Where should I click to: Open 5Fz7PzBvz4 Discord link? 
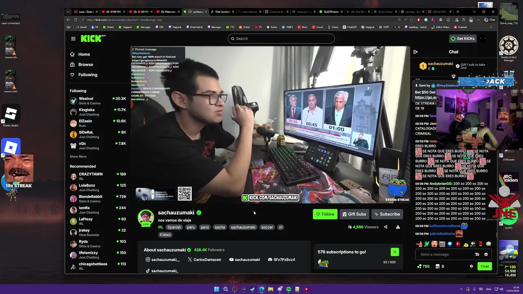click(x=281, y=260)
